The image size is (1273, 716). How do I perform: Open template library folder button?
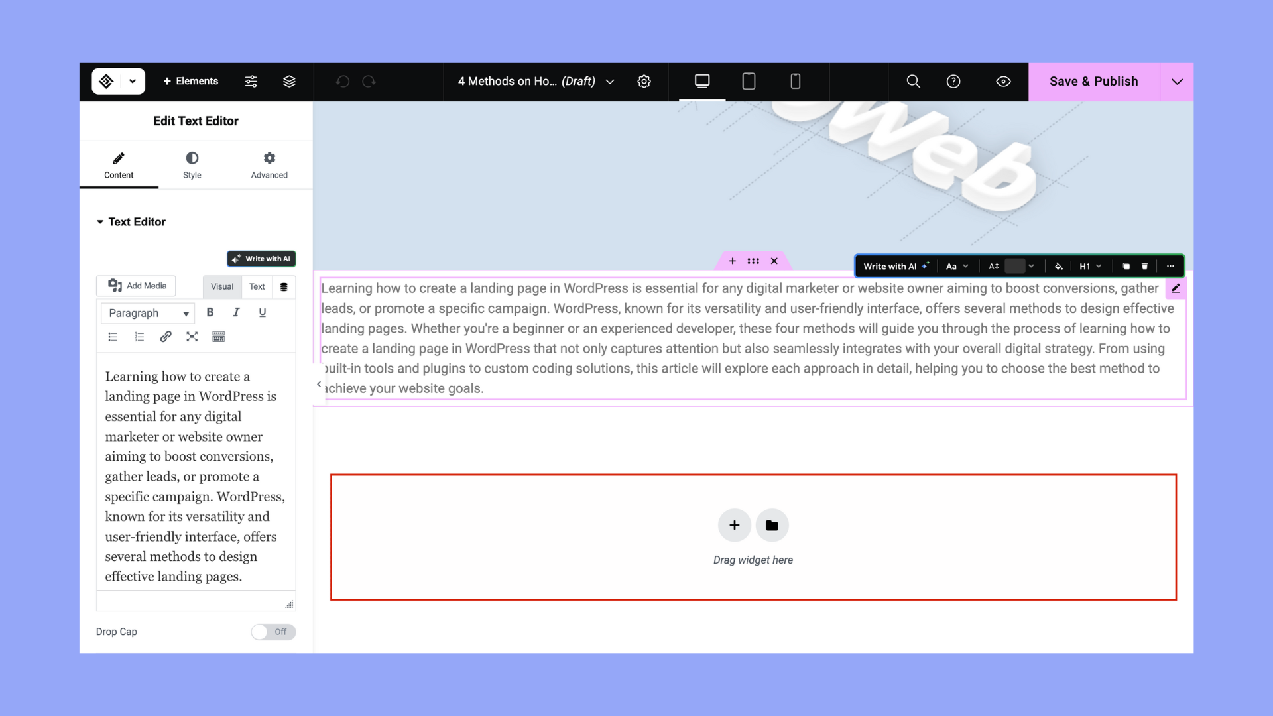pos(772,525)
